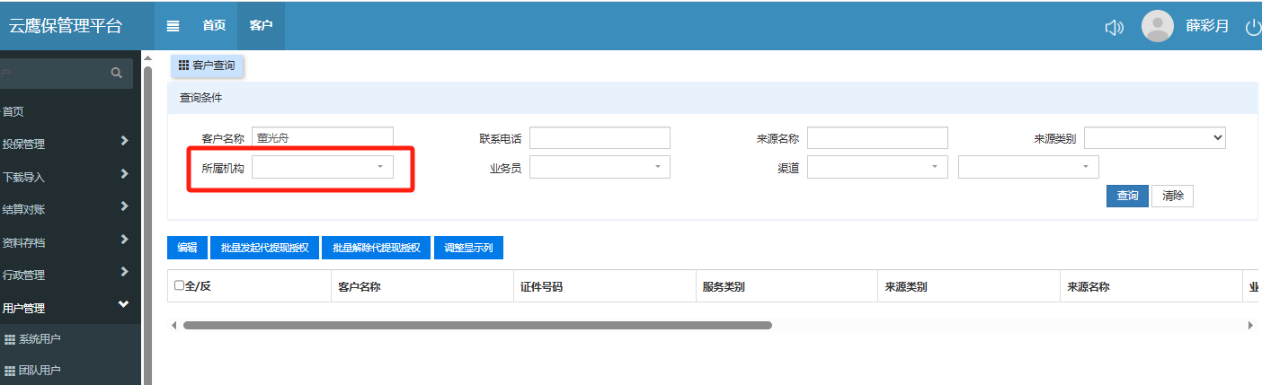Screen dimensions: 1262x385
Task: Click the 批量发起代提现授权 button
Action: (265, 248)
